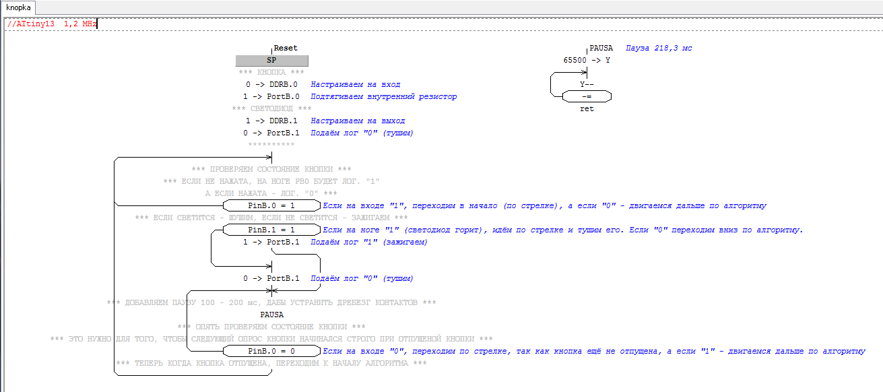883x392 pixels.
Task: Click the 'Пауза 218,3 мс' comment
Action: click(658, 48)
